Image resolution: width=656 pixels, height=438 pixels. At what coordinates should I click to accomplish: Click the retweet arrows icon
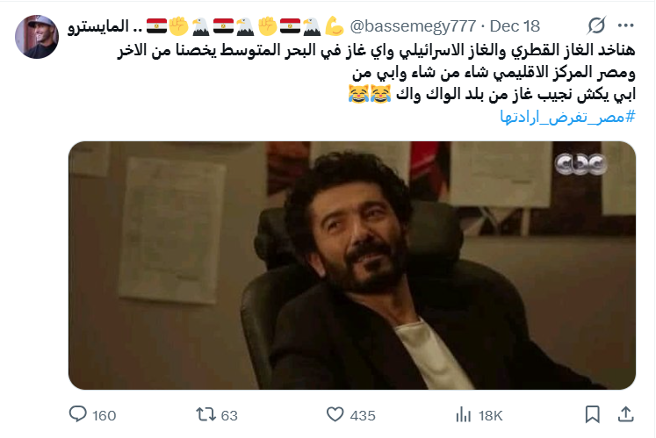point(205,414)
